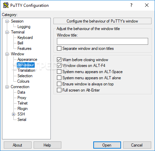Open the Serial settings
Screen dimensions: 155x151
click(x=22, y=120)
